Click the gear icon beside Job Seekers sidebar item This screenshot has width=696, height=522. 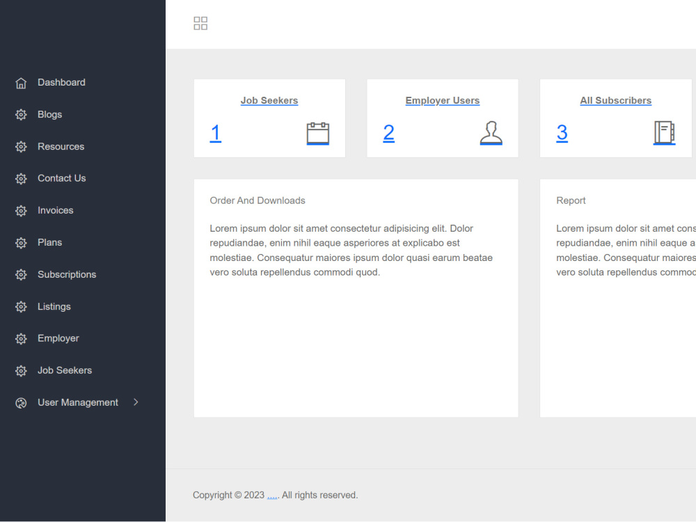(21, 371)
